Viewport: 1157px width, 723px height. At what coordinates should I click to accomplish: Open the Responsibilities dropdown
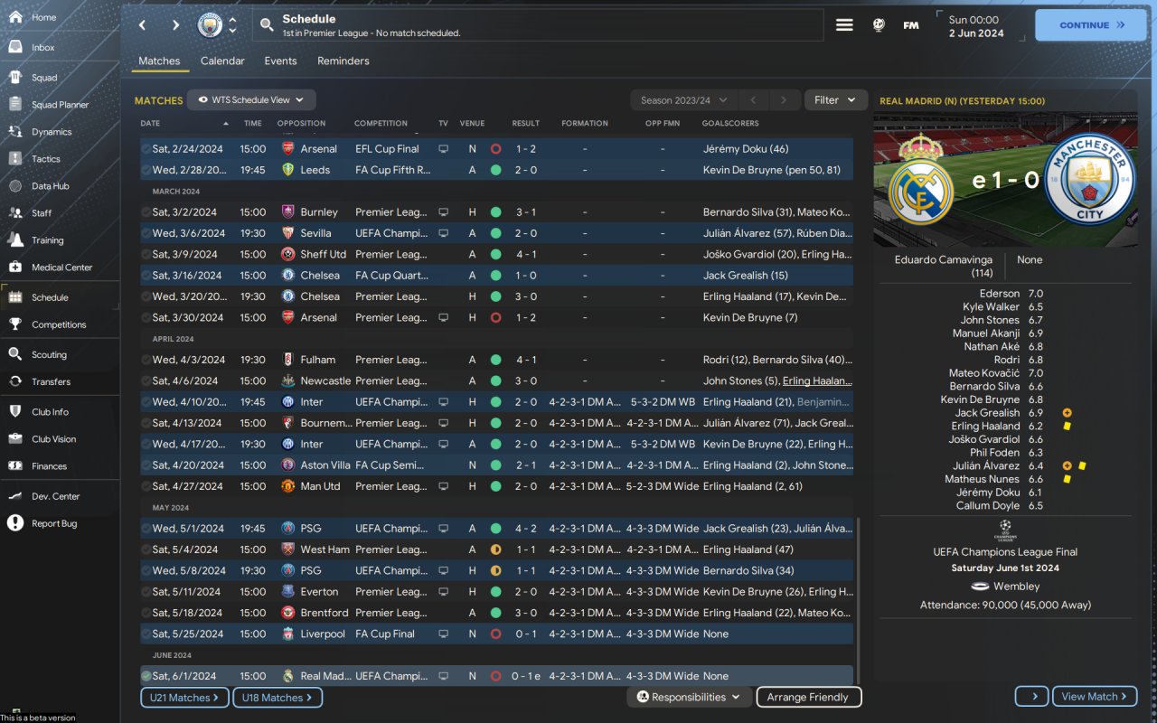688,698
